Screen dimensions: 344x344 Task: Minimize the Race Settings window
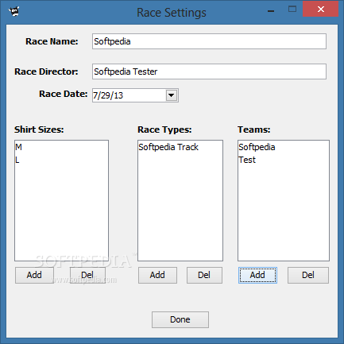coord(271,11)
